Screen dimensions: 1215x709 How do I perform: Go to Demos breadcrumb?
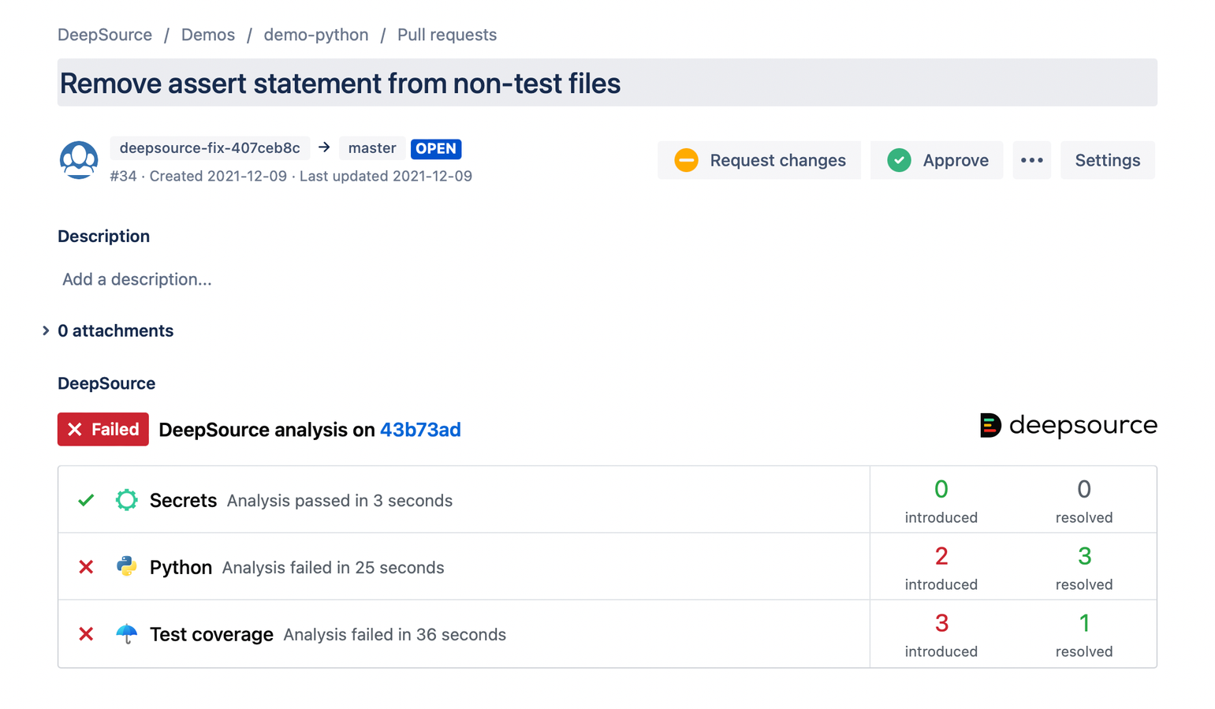point(208,35)
